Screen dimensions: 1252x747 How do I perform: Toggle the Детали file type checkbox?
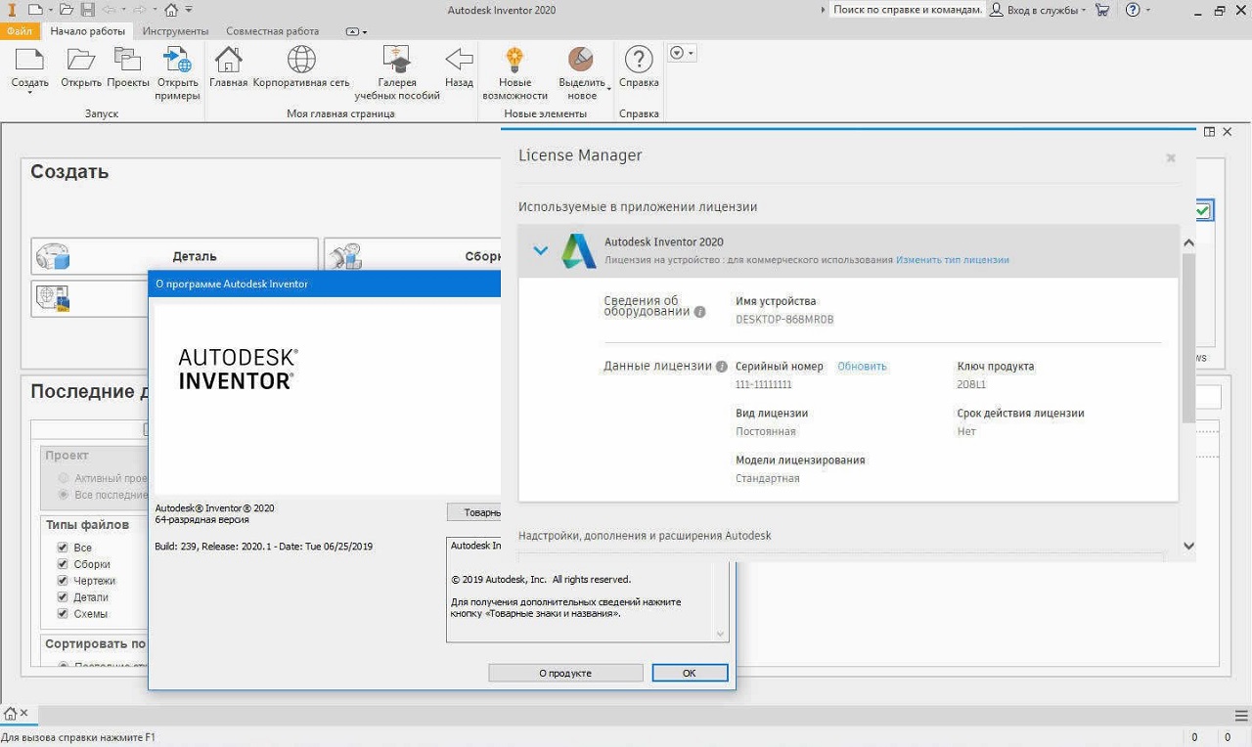click(63, 597)
